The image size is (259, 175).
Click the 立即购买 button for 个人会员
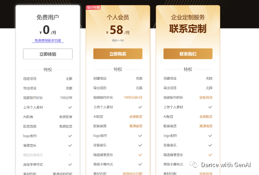tap(118, 54)
